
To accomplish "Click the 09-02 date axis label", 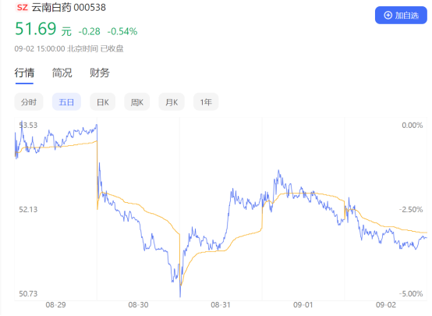I will [386, 305].
